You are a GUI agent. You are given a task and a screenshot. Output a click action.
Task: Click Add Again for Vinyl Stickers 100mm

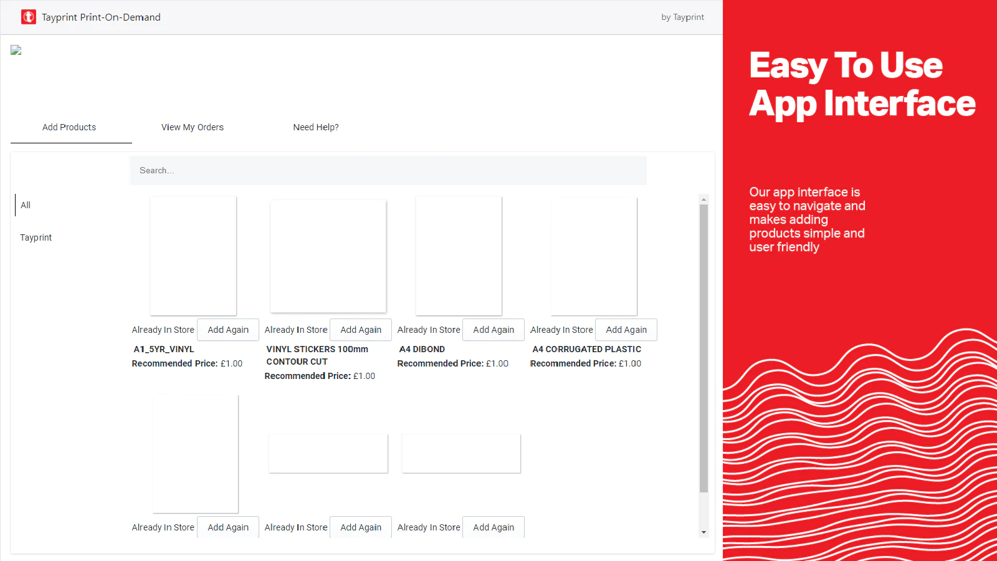click(x=361, y=330)
